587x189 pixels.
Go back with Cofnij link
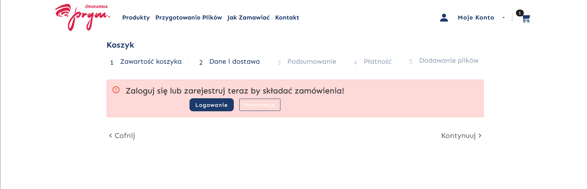pyautogui.click(x=122, y=136)
